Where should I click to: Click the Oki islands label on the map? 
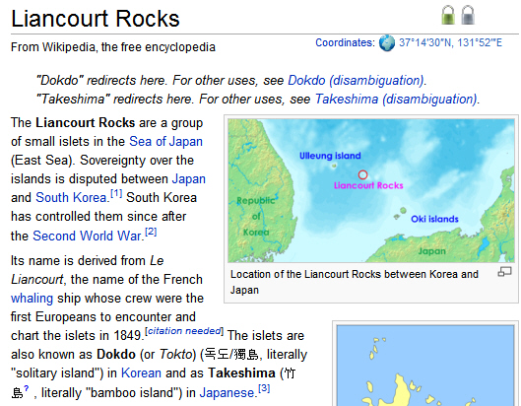click(x=434, y=219)
